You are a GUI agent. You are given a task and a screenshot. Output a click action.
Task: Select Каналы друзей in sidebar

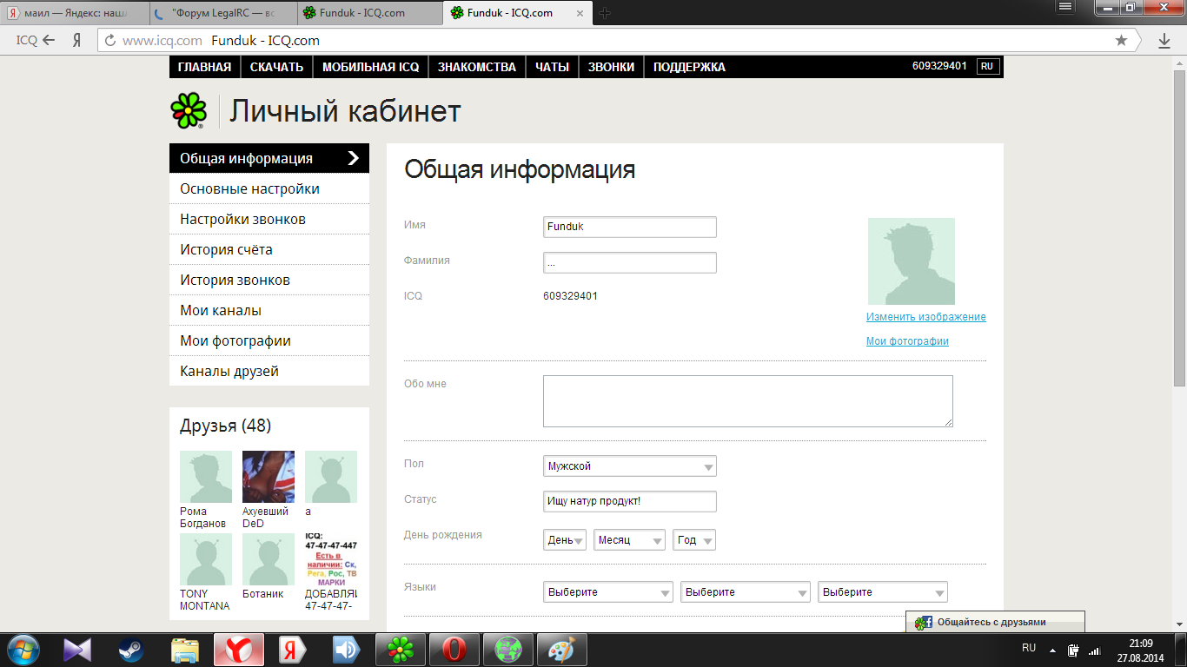click(269, 371)
